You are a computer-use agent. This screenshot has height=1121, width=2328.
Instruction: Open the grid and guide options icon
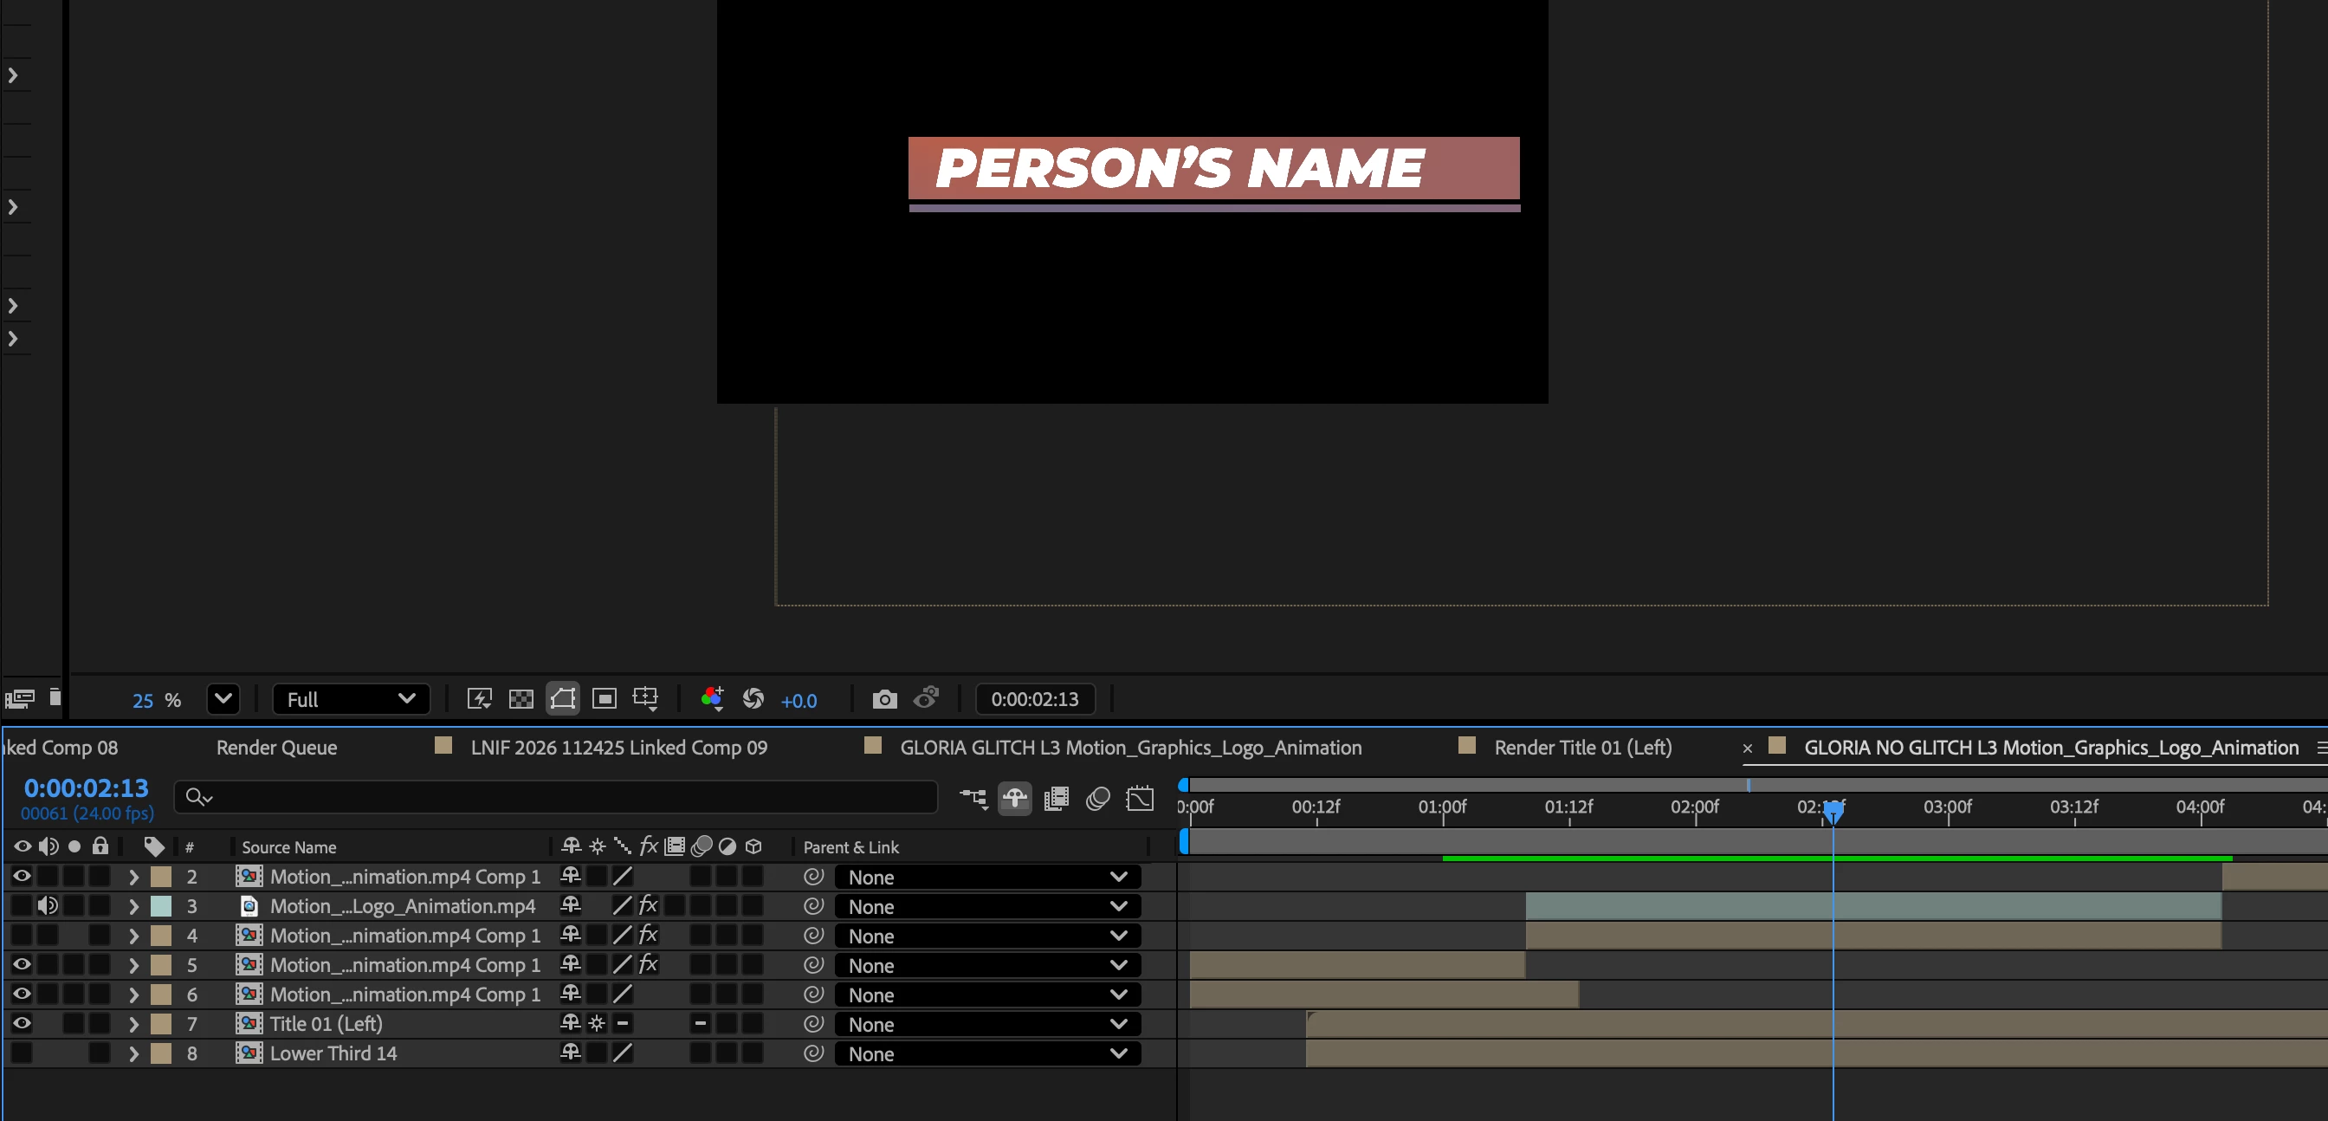coord(646,699)
